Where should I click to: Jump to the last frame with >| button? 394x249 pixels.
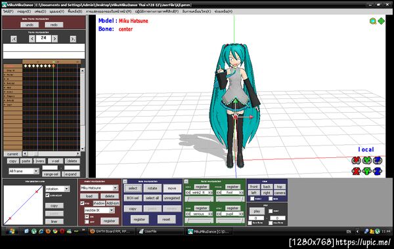point(73,39)
